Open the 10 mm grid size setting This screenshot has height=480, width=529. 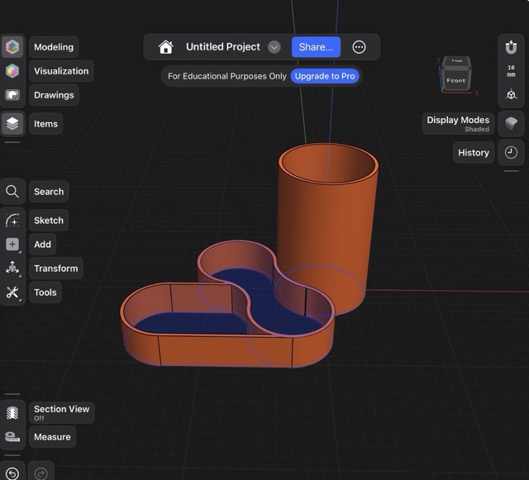pos(511,73)
